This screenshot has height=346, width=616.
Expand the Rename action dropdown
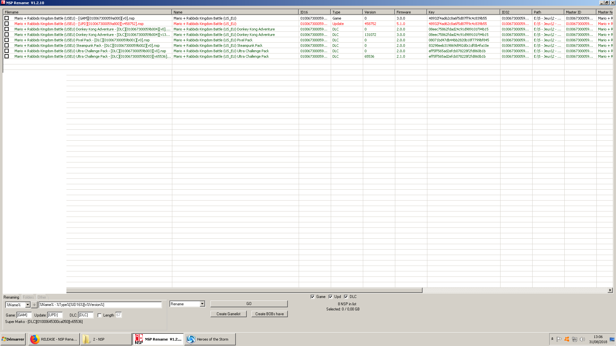(202, 304)
